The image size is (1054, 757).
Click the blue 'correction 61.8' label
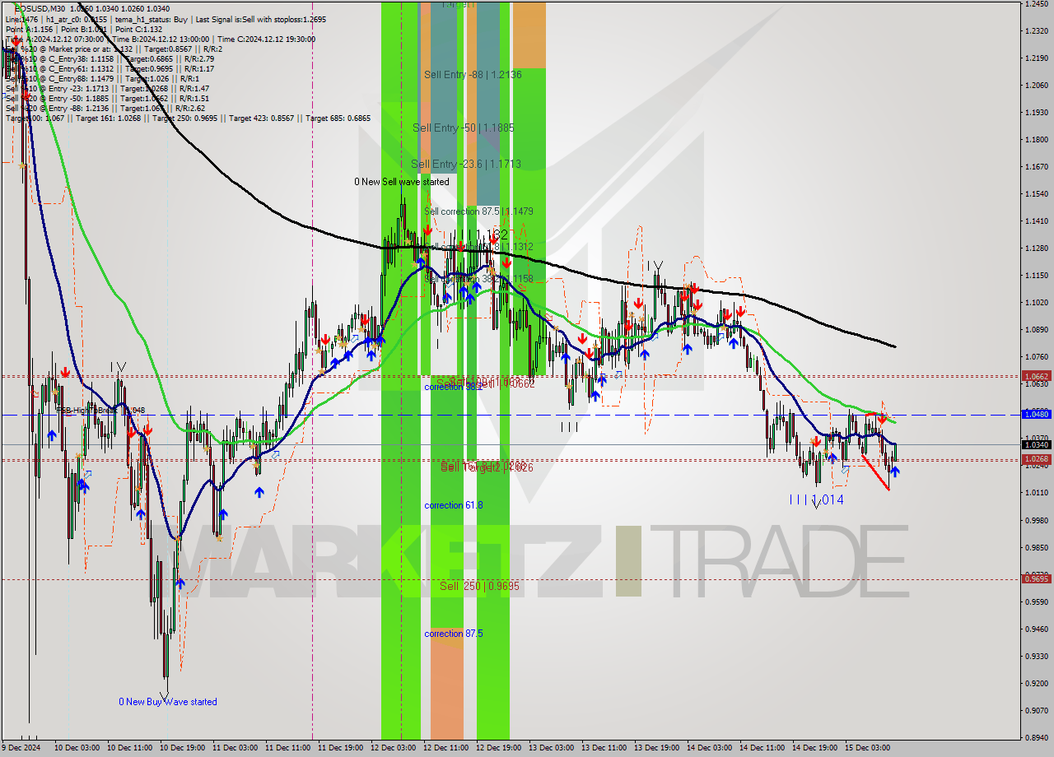[x=454, y=505]
